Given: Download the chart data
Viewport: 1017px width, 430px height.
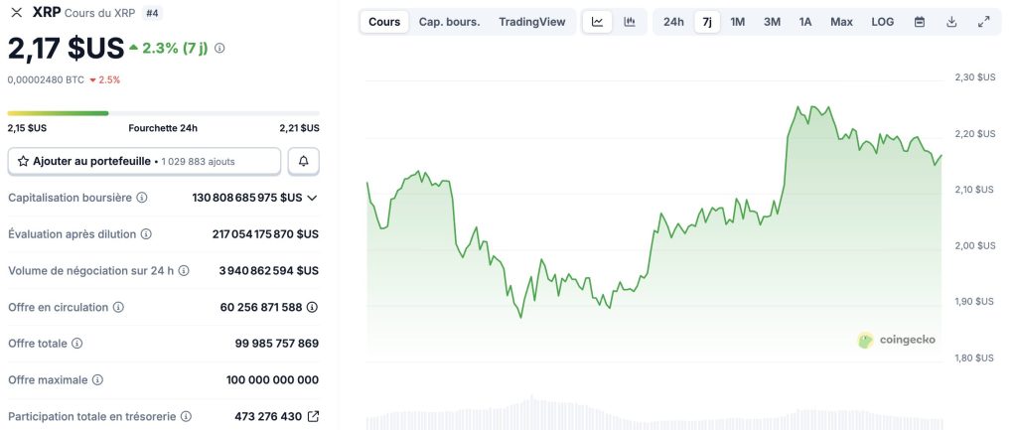Looking at the screenshot, I should click(951, 22).
